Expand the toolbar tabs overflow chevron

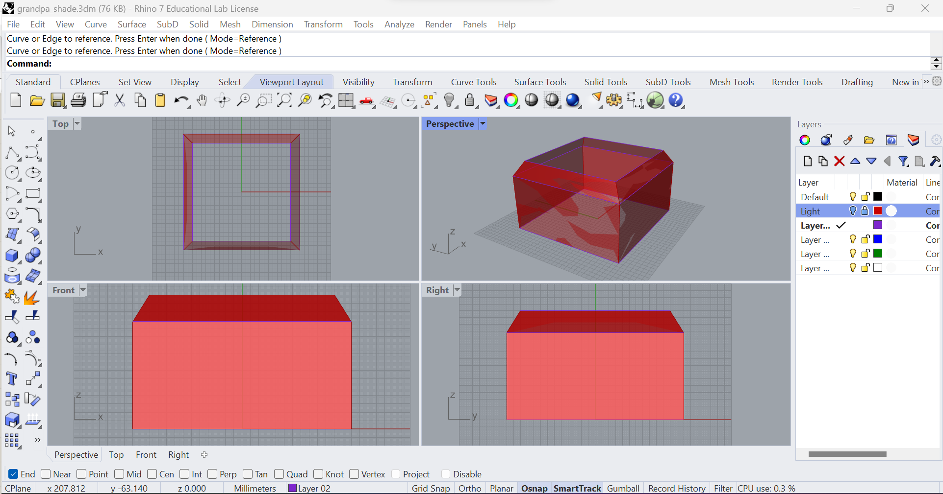pyautogui.click(x=926, y=82)
